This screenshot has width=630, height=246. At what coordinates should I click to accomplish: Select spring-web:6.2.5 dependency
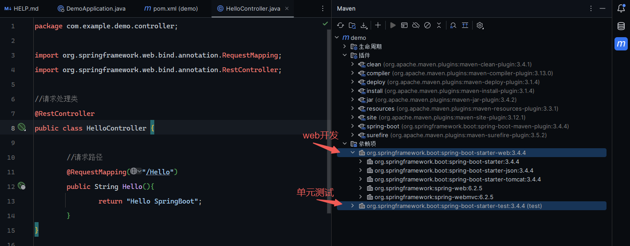click(x=428, y=188)
